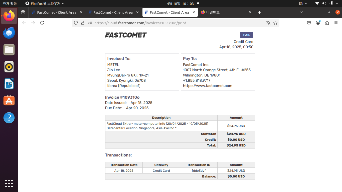Open Thunderbird mail from the dock
Image resolution: width=342 pixels, height=192 pixels.
(9, 33)
